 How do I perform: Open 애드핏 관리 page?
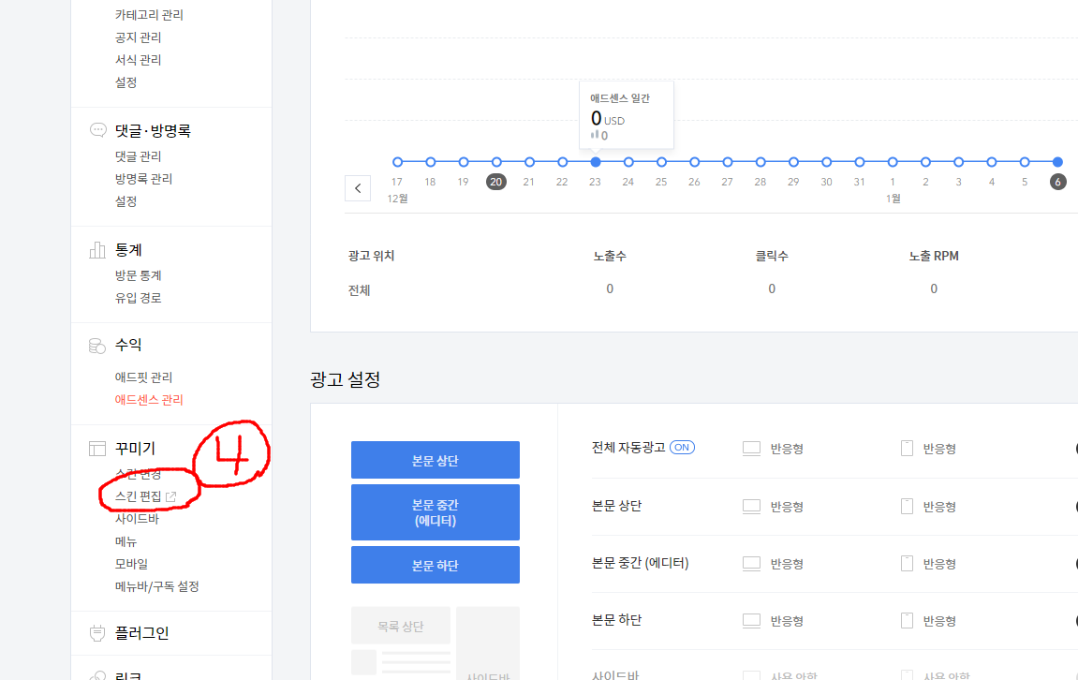pos(143,377)
